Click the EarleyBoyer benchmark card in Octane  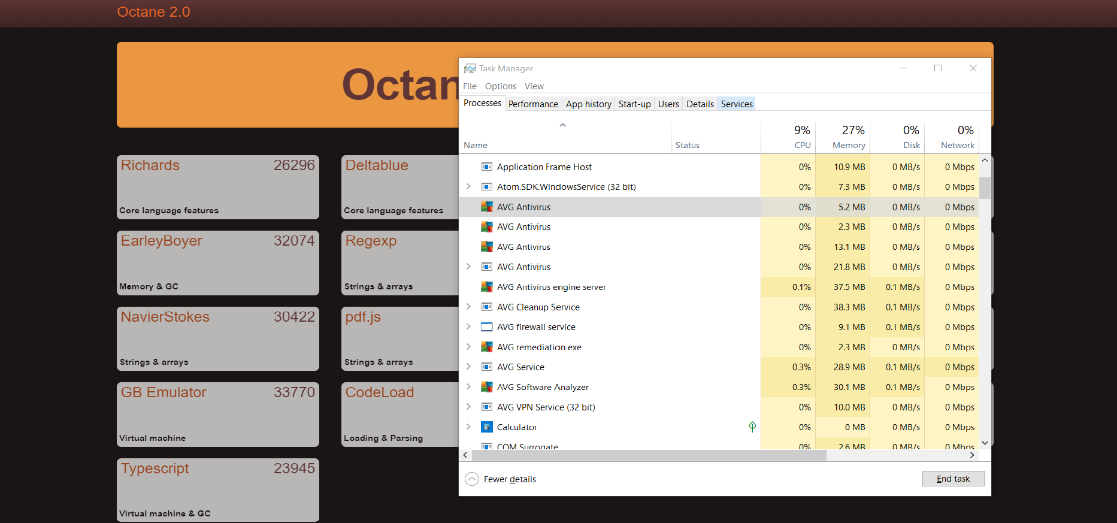pyautogui.click(x=218, y=263)
